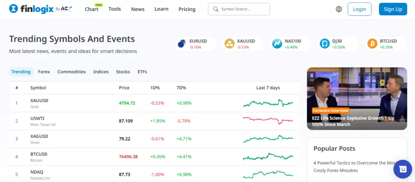415x182 pixels.
Task: Click the NDAQ 7-day sparkline chart
Action: (268, 174)
